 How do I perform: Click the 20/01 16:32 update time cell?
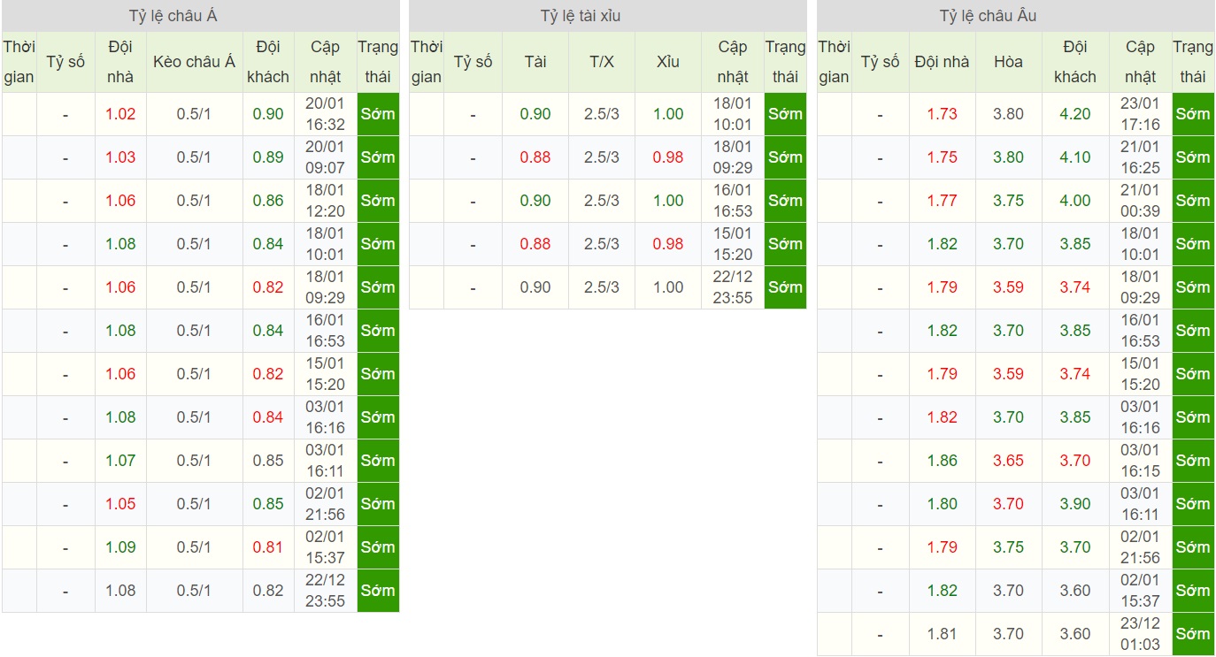click(x=325, y=114)
